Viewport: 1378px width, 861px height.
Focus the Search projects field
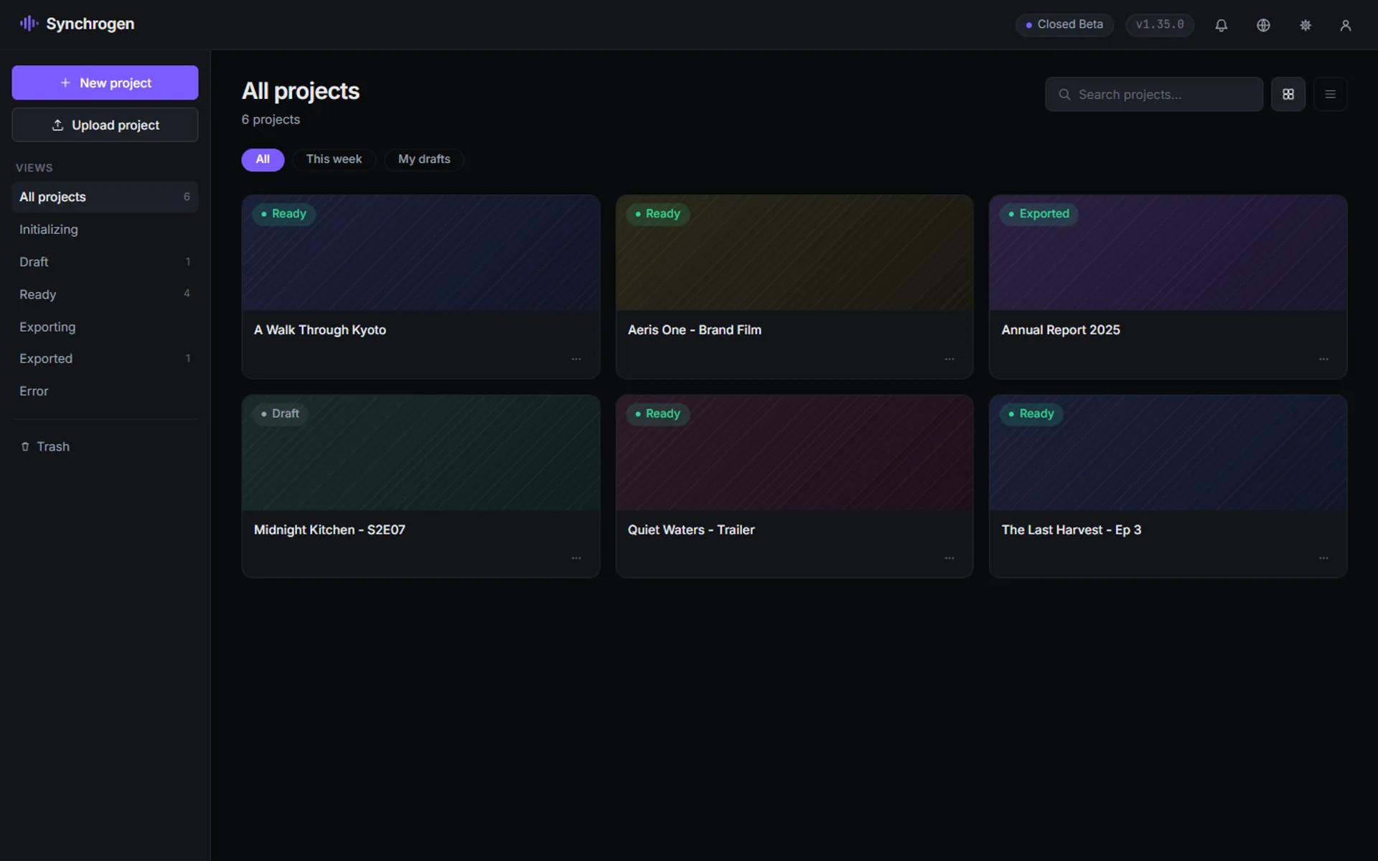1154,94
